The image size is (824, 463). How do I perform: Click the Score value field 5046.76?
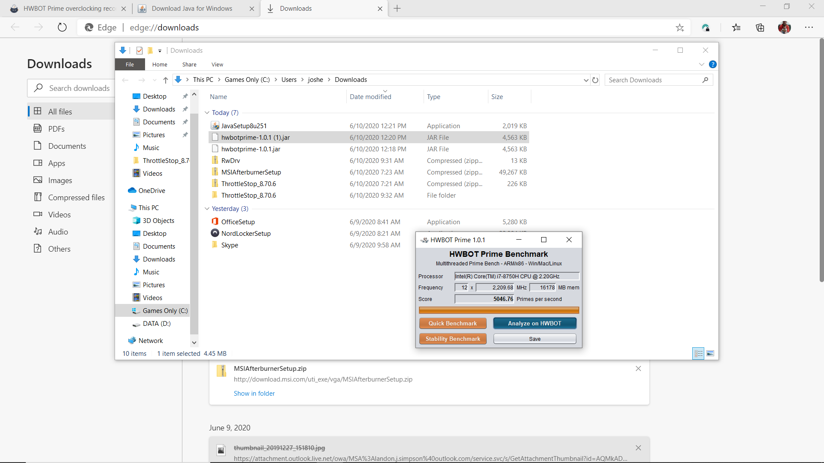pos(484,299)
